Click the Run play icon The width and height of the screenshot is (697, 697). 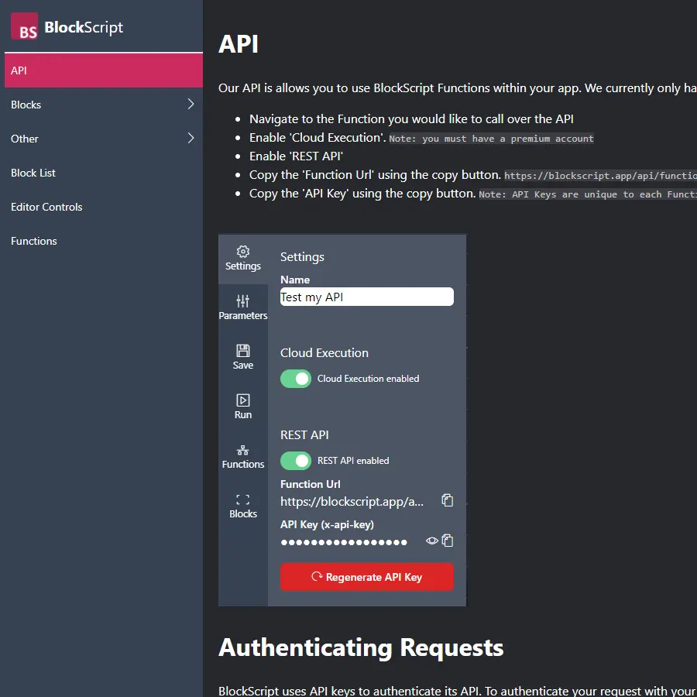(x=242, y=400)
